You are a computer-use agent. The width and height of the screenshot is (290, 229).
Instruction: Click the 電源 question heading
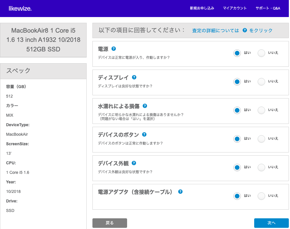pyautogui.click(x=103, y=49)
